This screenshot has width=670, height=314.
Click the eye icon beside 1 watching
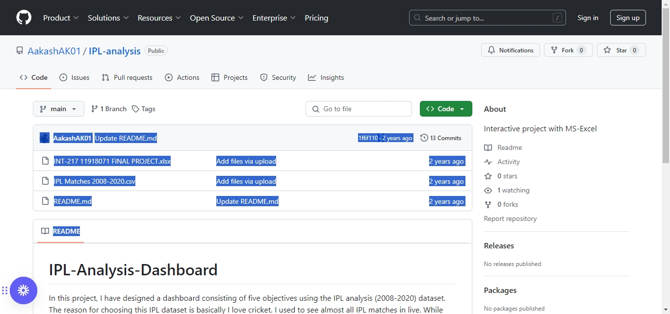tap(488, 190)
